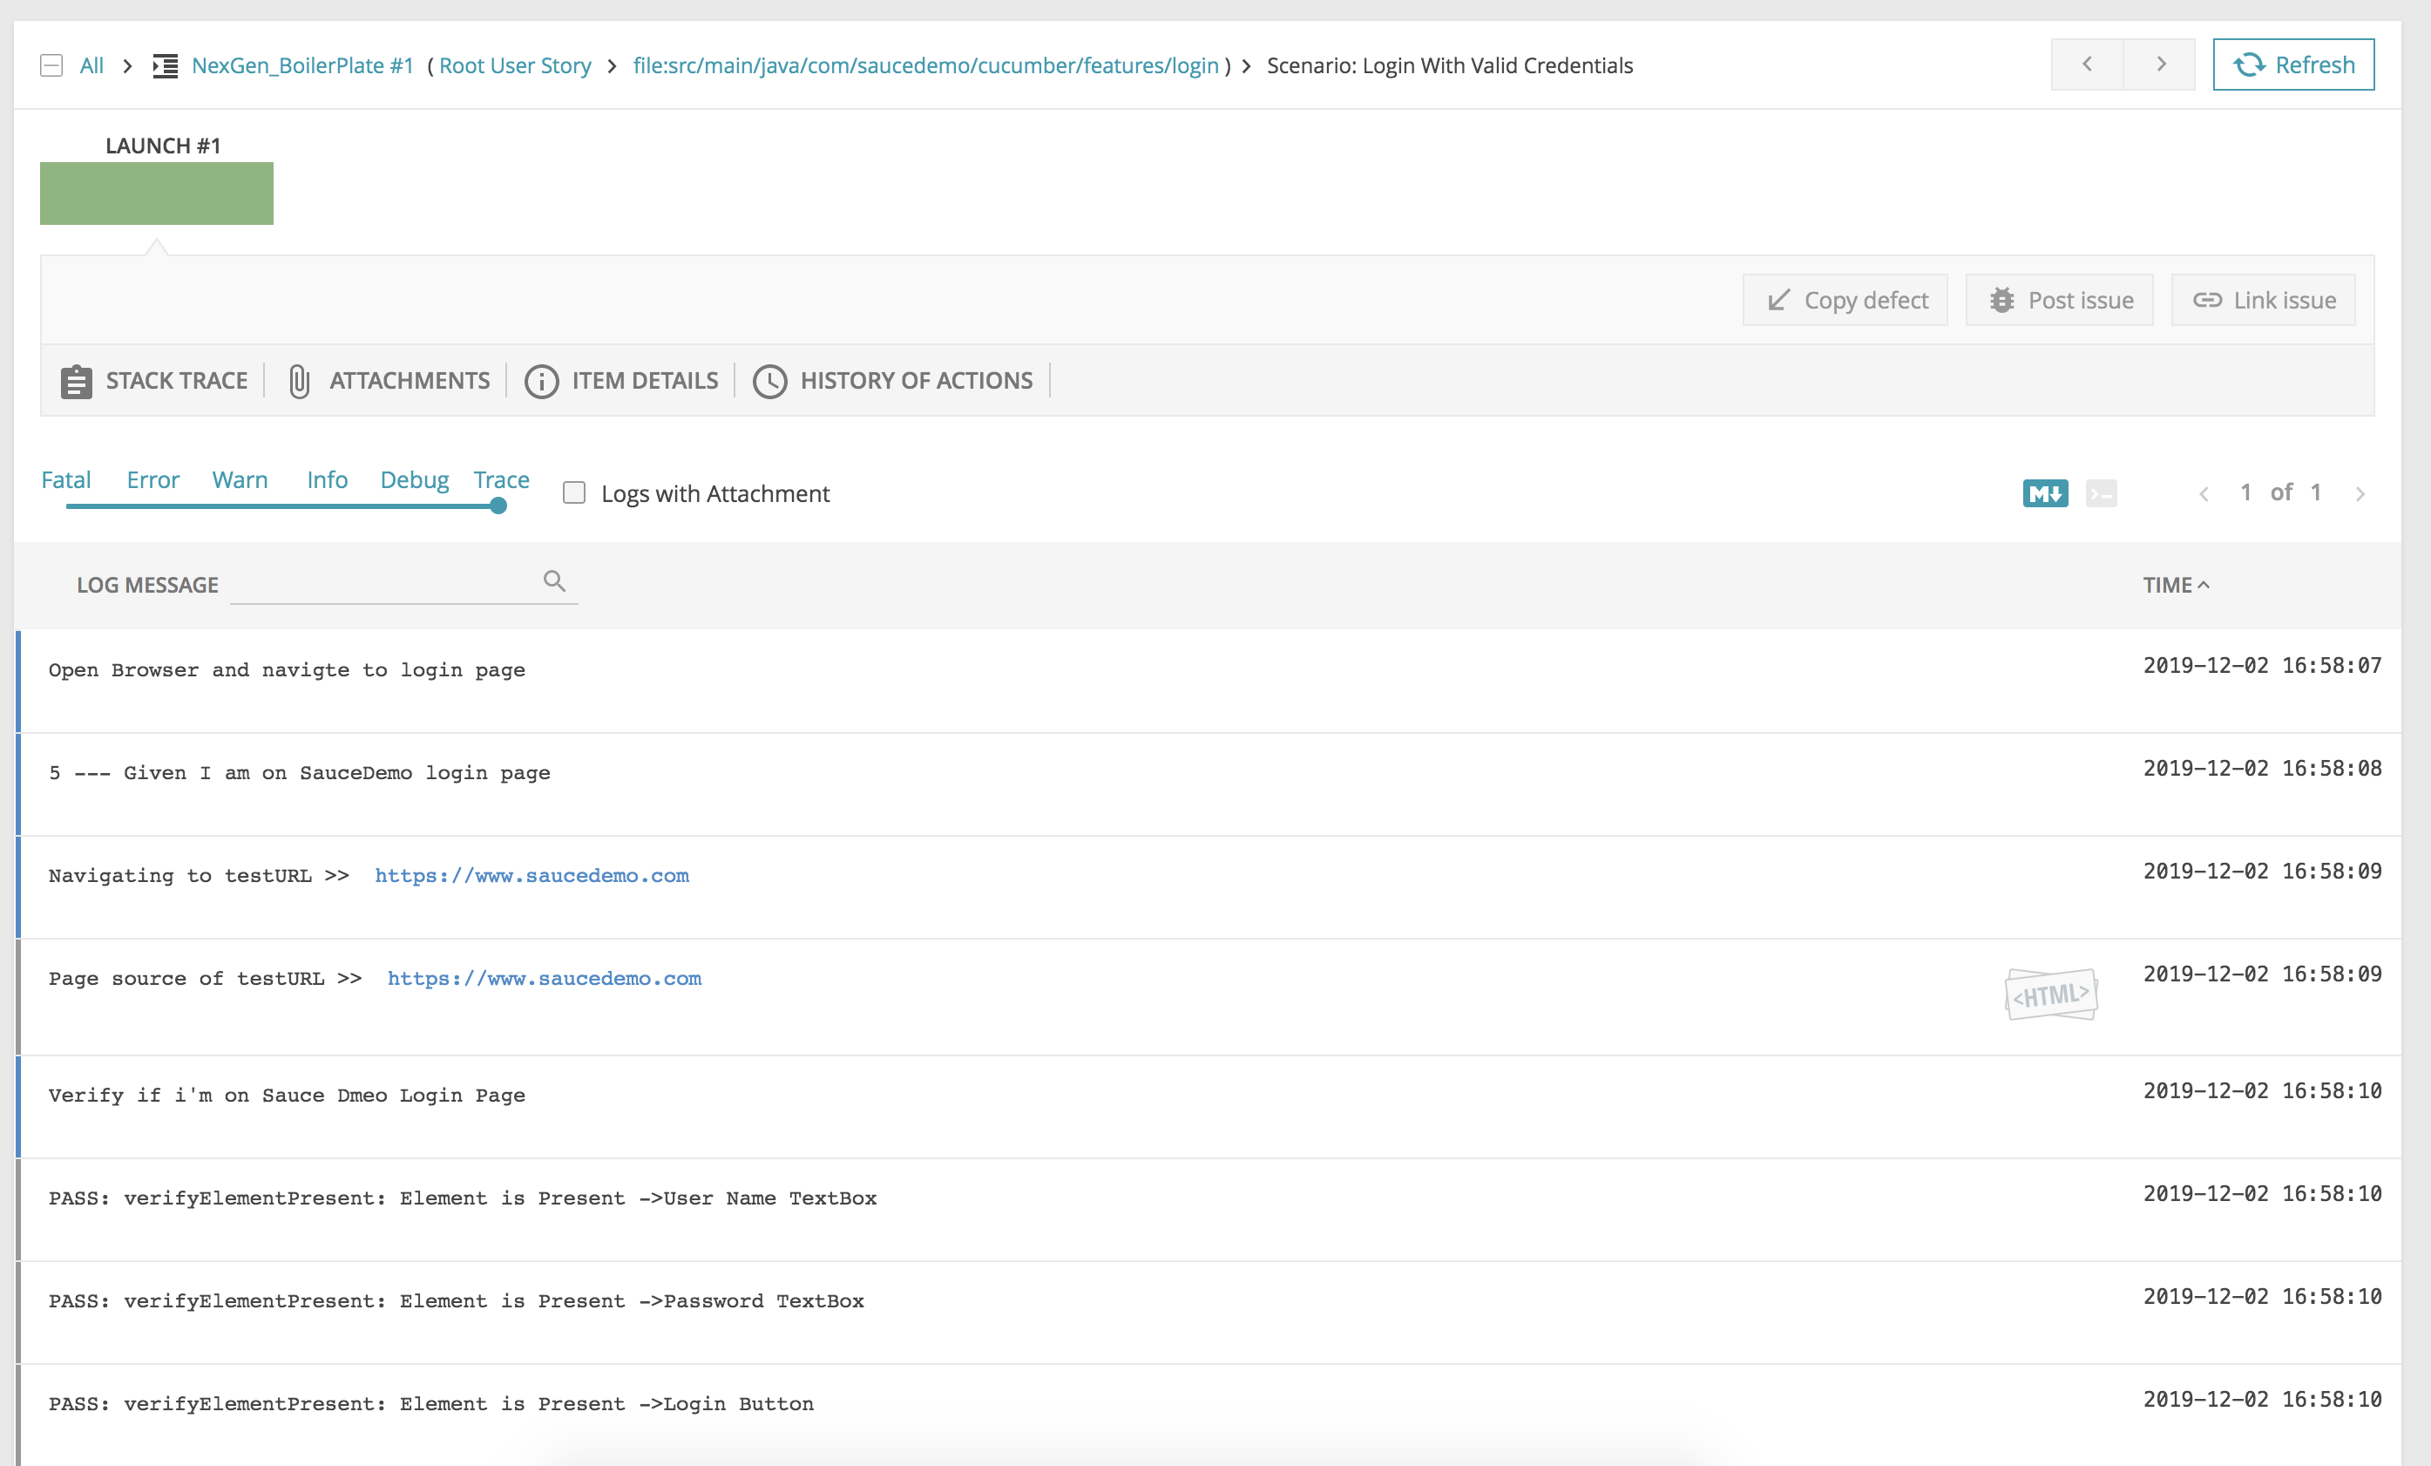Viewport: 2431px width, 1466px height.
Task: Click the HTML attachment icon
Action: (2050, 994)
